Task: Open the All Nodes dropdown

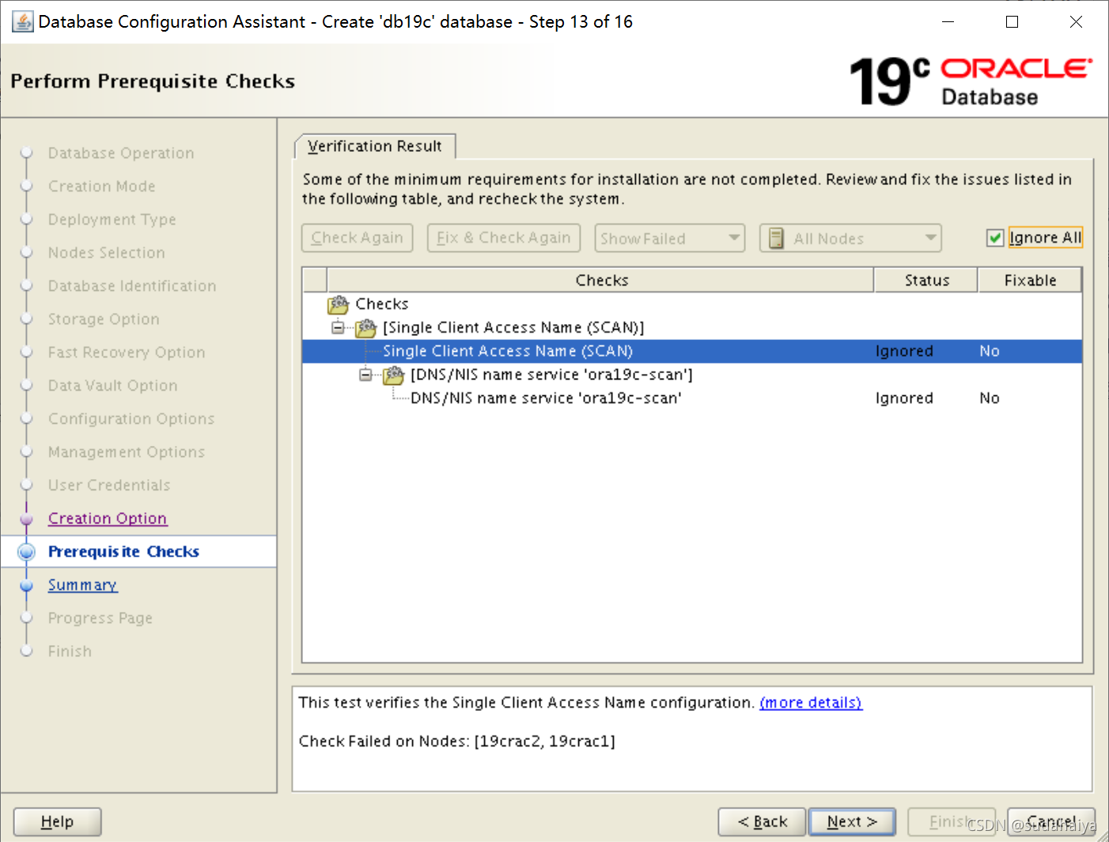Action: tap(850, 238)
